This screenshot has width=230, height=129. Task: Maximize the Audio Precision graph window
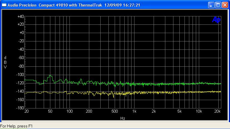tap(218, 5)
